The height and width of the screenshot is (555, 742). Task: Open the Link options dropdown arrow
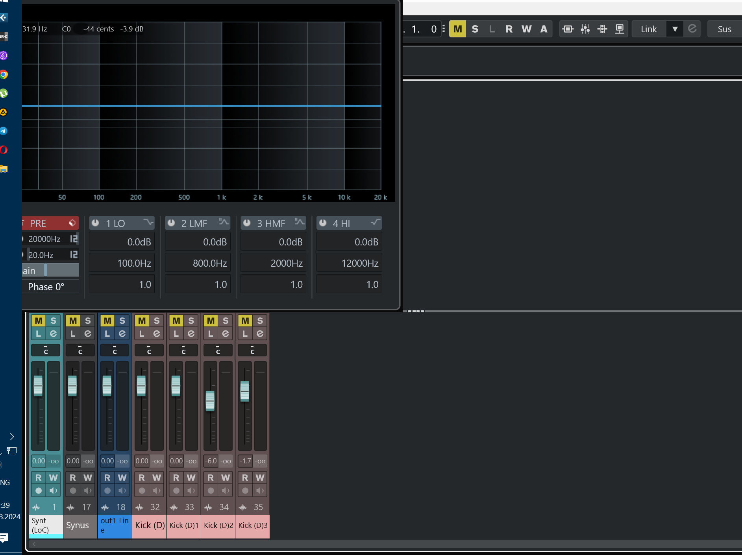pos(675,29)
